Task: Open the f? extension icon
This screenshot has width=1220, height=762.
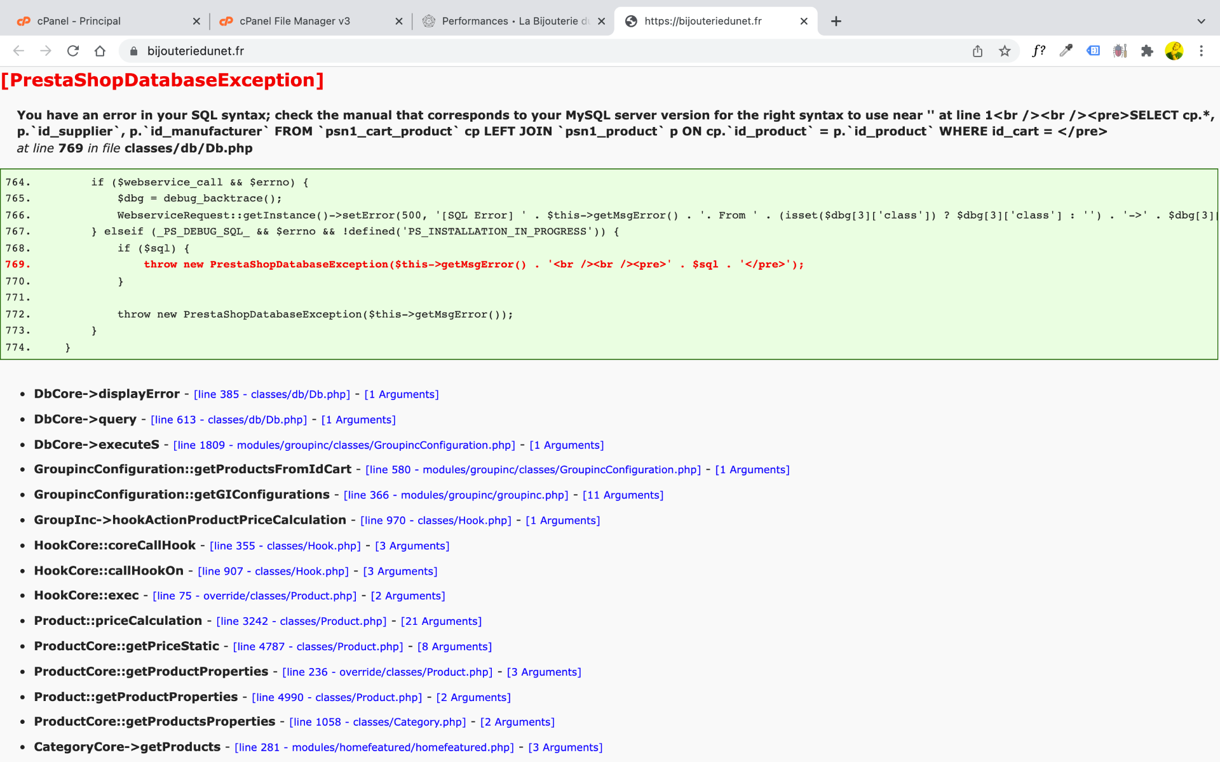Action: pyautogui.click(x=1038, y=51)
